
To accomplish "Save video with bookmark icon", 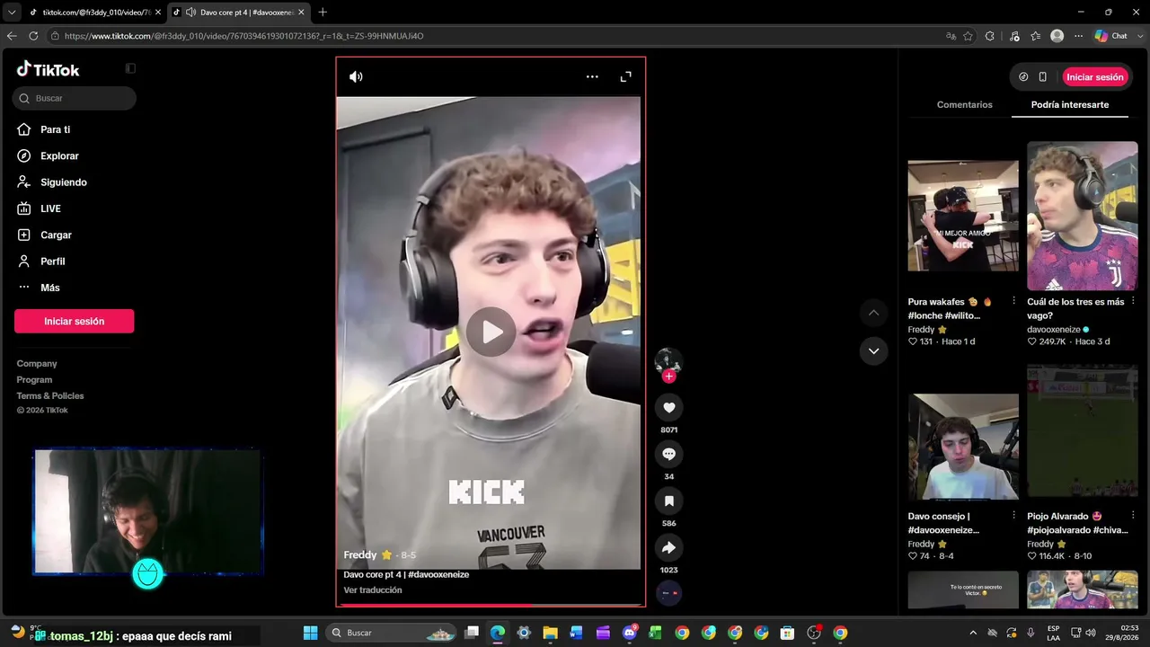I will pos(668,501).
